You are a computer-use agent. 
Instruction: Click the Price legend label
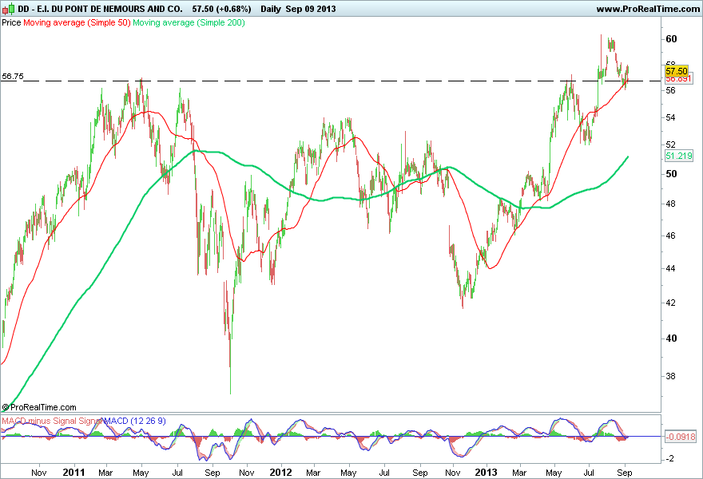11,22
